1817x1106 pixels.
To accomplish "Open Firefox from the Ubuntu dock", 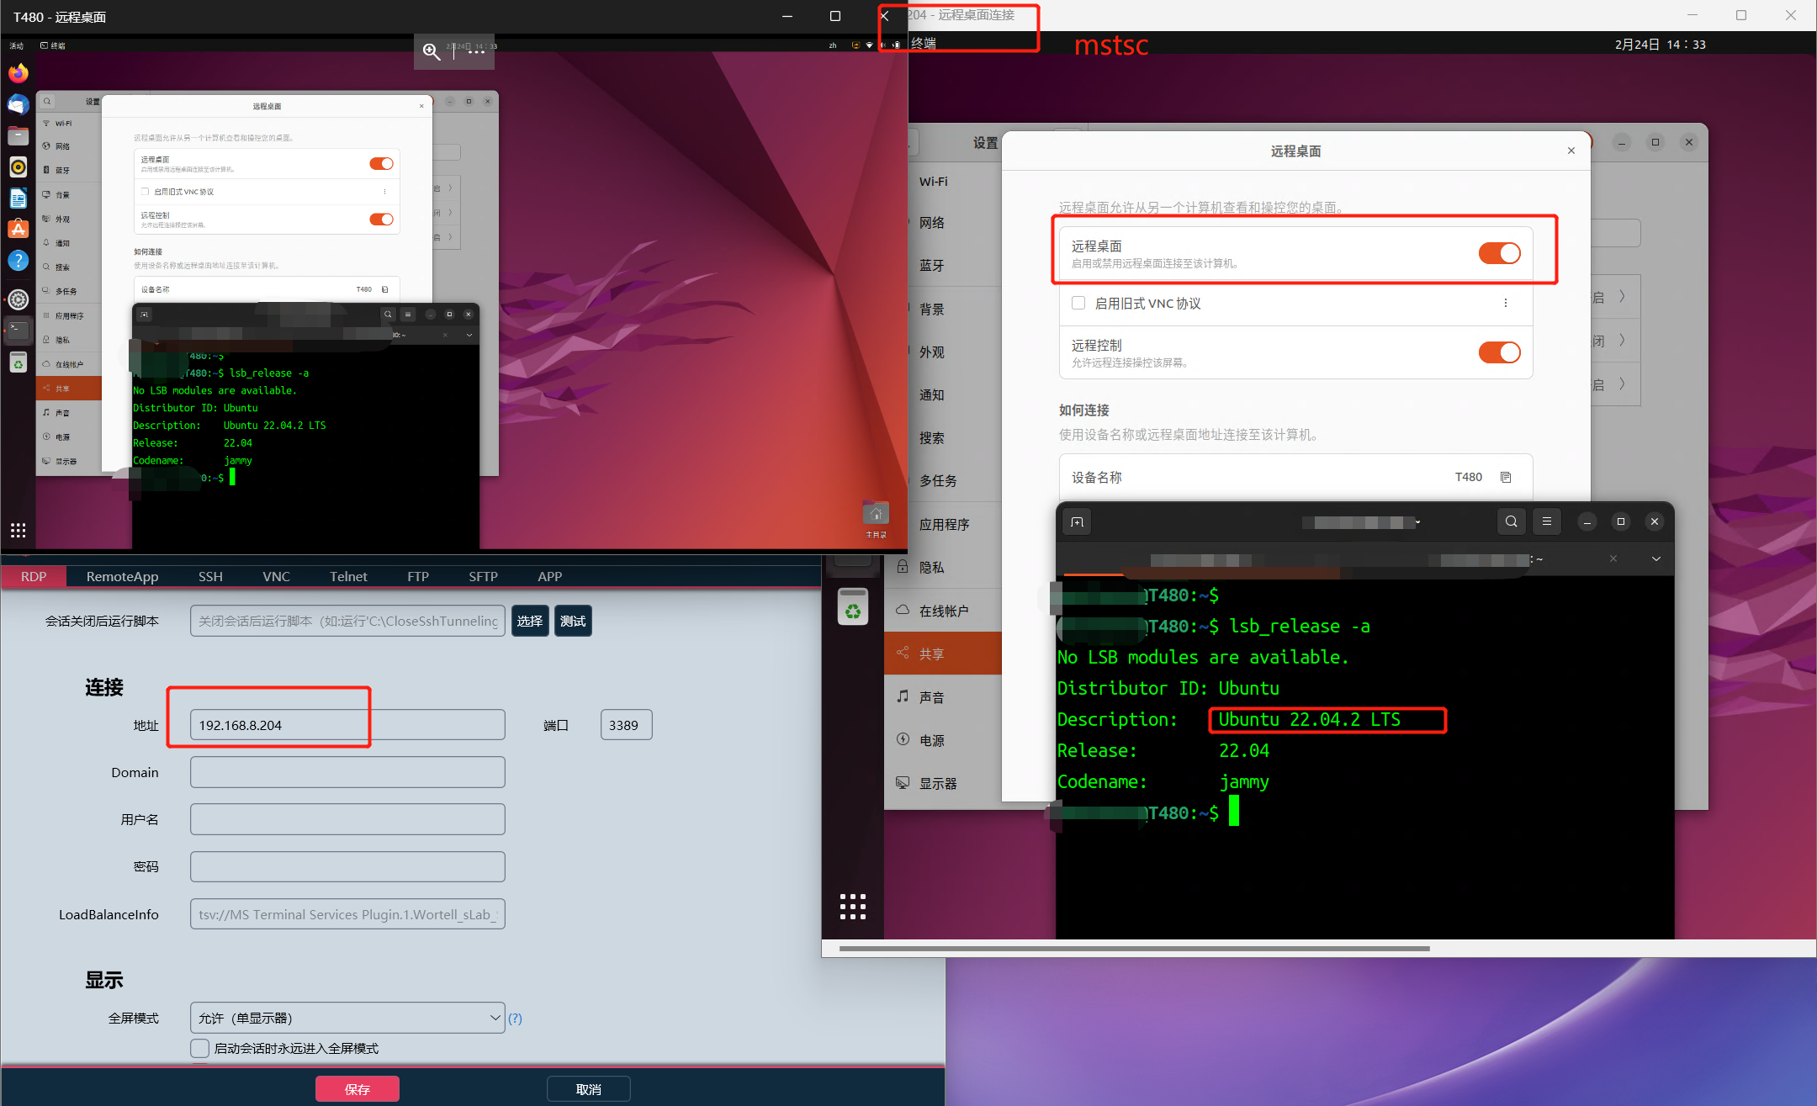I will point(18,73).
